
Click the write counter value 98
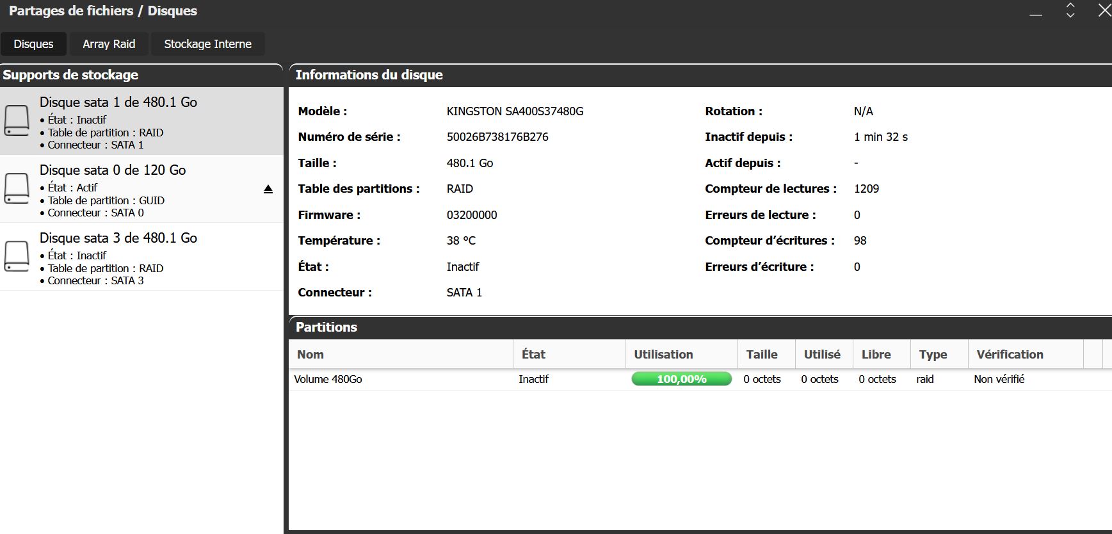tap(860, 241)
